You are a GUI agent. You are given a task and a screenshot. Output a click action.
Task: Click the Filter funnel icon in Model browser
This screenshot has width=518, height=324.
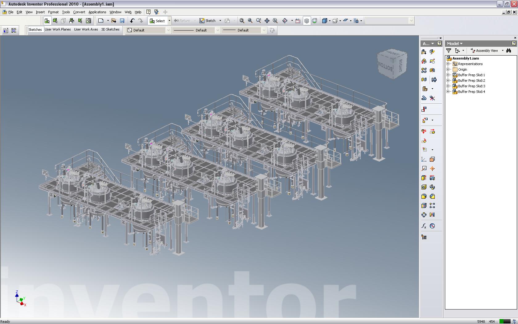point(449,51)
